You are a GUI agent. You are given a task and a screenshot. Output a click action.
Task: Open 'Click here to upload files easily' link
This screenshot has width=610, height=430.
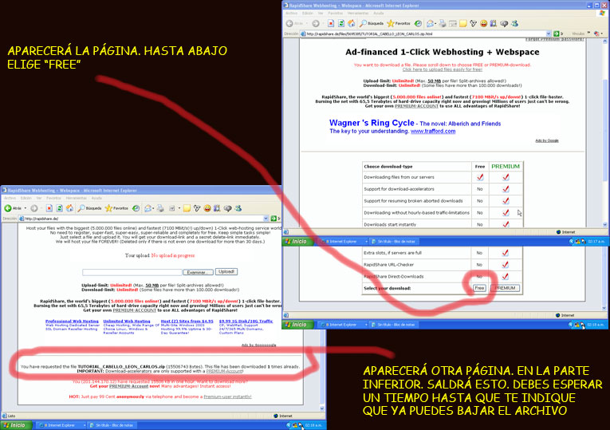point(443,69)
